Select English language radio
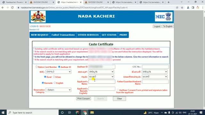This screenshot has width=205, height=115. (55, 83)
